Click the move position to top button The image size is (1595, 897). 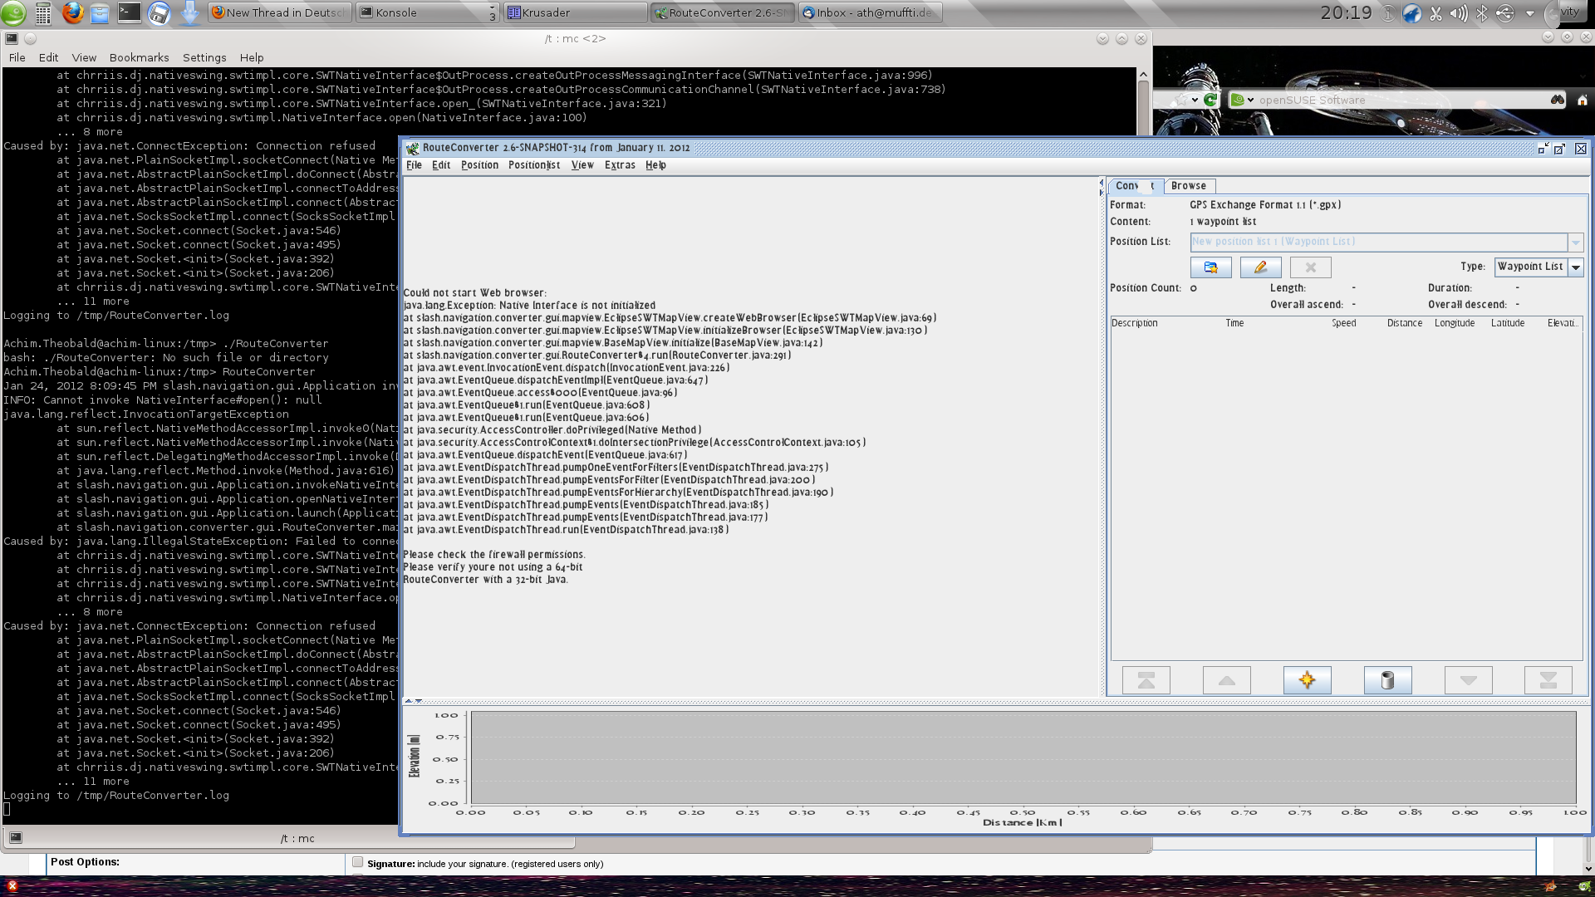1146,680
